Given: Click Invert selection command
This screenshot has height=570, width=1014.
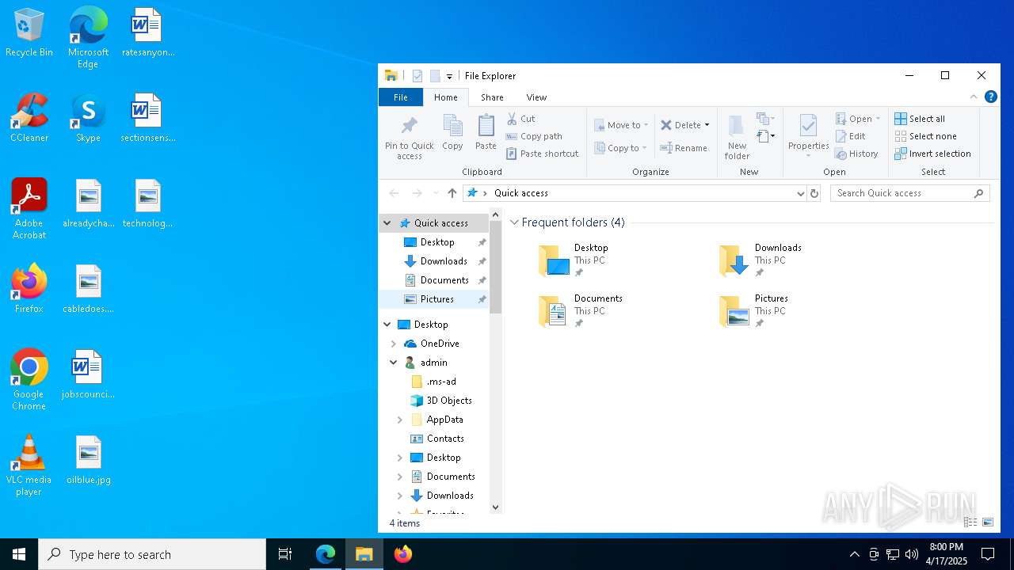Looking at the screenshot, I should tap(932, 154).
